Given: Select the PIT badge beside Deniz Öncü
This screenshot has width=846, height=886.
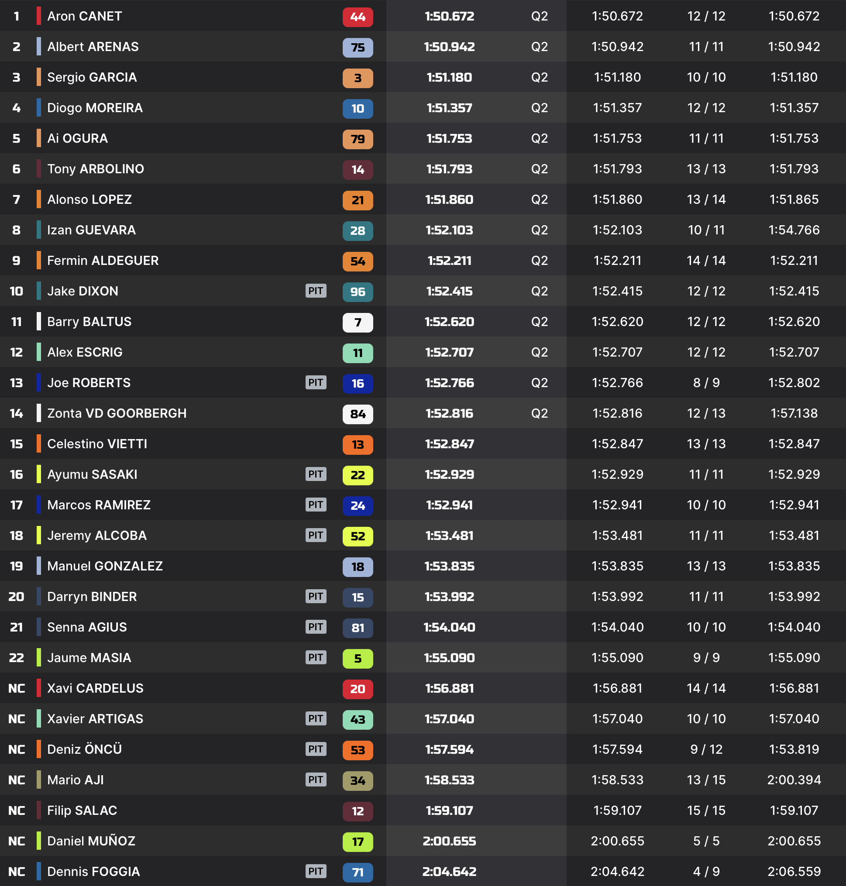Looking at the screenshot, I should click(316, 749).
